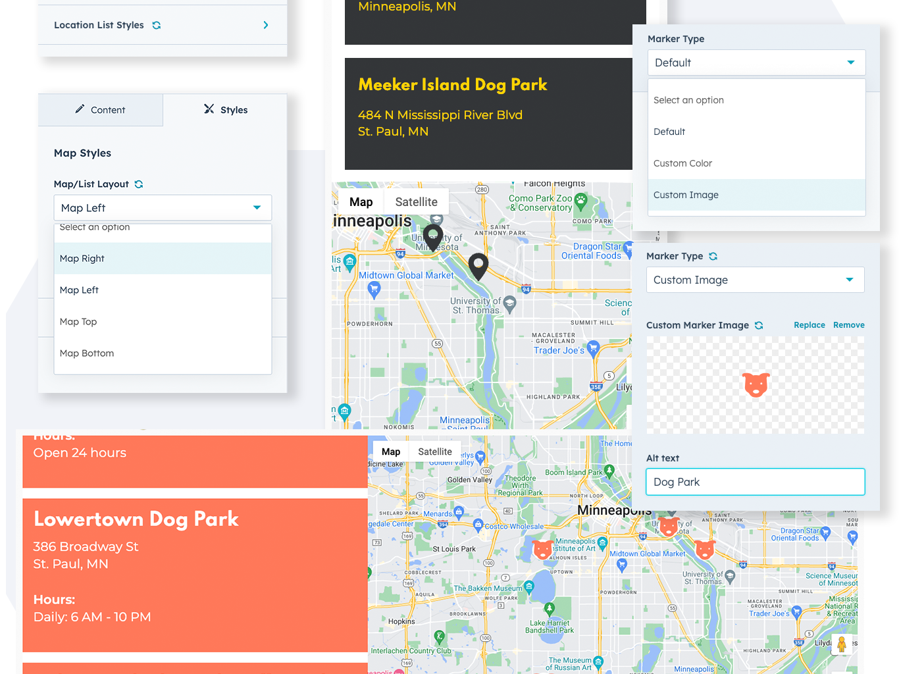Click Remove link for marker image

[x=848, y=325]
